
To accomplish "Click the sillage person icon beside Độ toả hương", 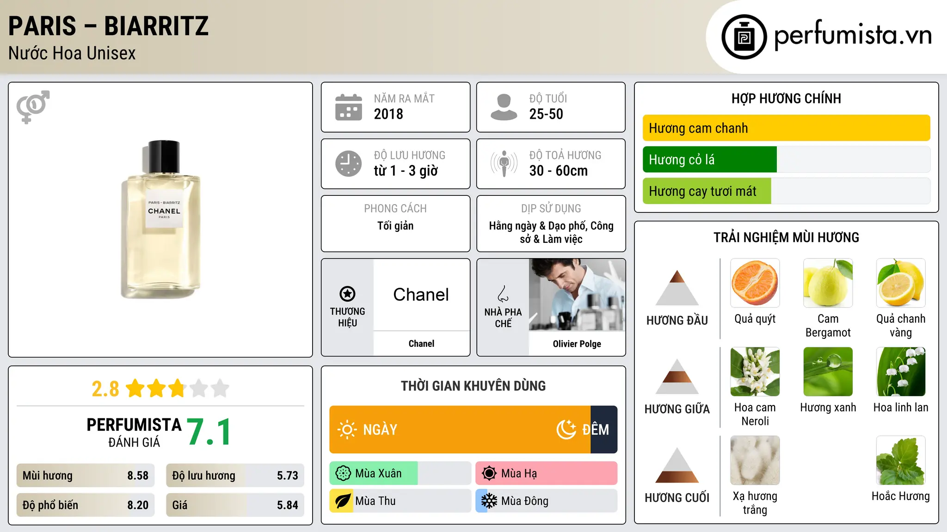I will [x=504, y=163].
